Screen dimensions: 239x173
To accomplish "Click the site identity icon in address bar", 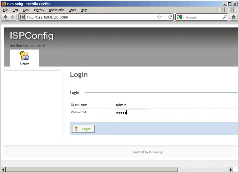I will (23, 17).
